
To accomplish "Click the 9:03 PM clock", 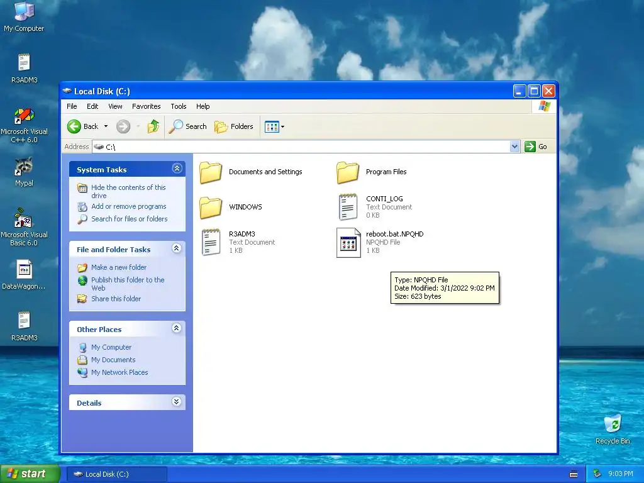I will tap(621, 474).
